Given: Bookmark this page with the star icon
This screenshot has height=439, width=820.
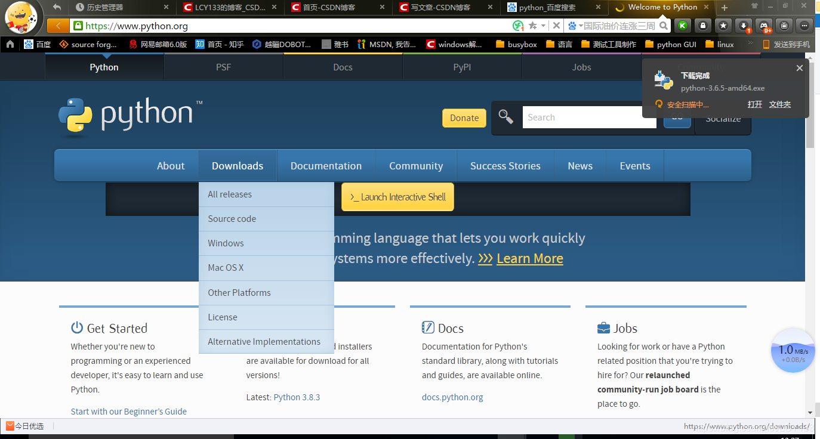Looking at the screenshot, I should (x=532, y=26).
